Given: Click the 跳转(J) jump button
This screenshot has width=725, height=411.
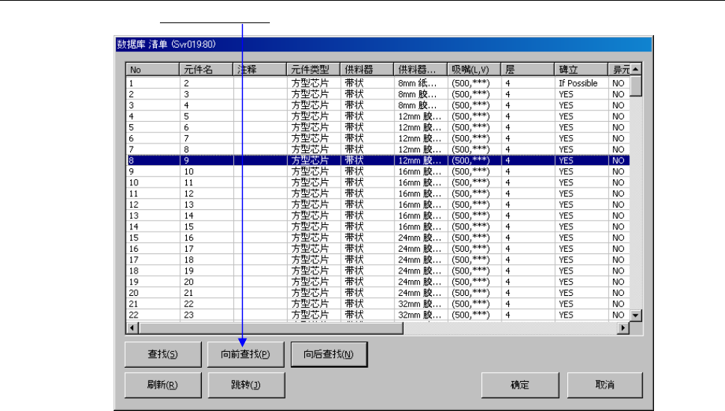Looking at the screenshot, I should point(246,385).
